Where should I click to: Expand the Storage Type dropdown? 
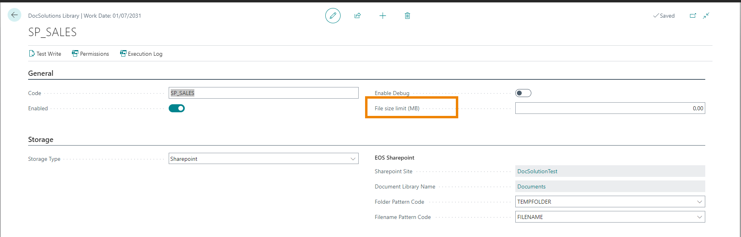point(353,159)
